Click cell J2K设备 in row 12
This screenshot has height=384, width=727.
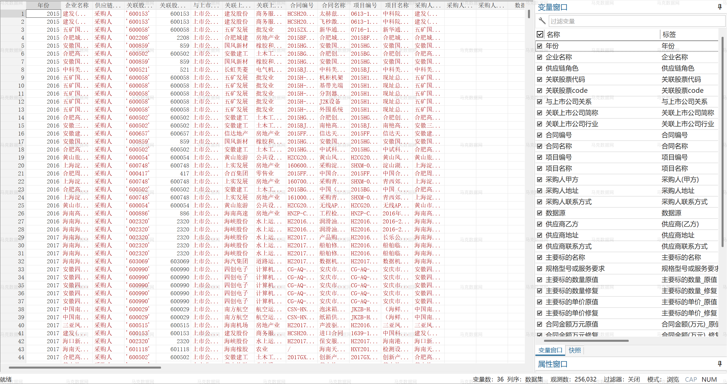(333, 102)
